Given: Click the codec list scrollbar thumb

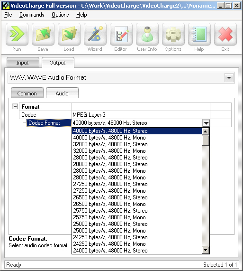Looking at the screenshot, I should pyautogui.click(x=206, y=140).
